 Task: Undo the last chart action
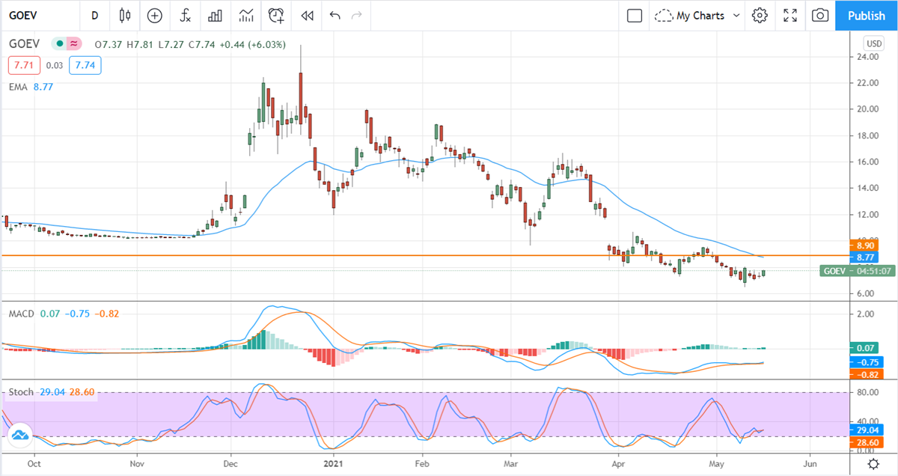pyautogui.click(x=335, y=15)
